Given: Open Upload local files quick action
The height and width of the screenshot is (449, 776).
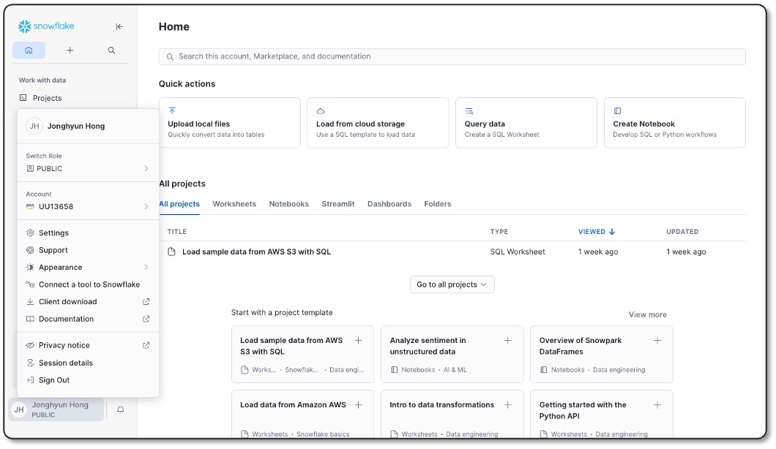Looking at the screenshot, I should [230, 123].
